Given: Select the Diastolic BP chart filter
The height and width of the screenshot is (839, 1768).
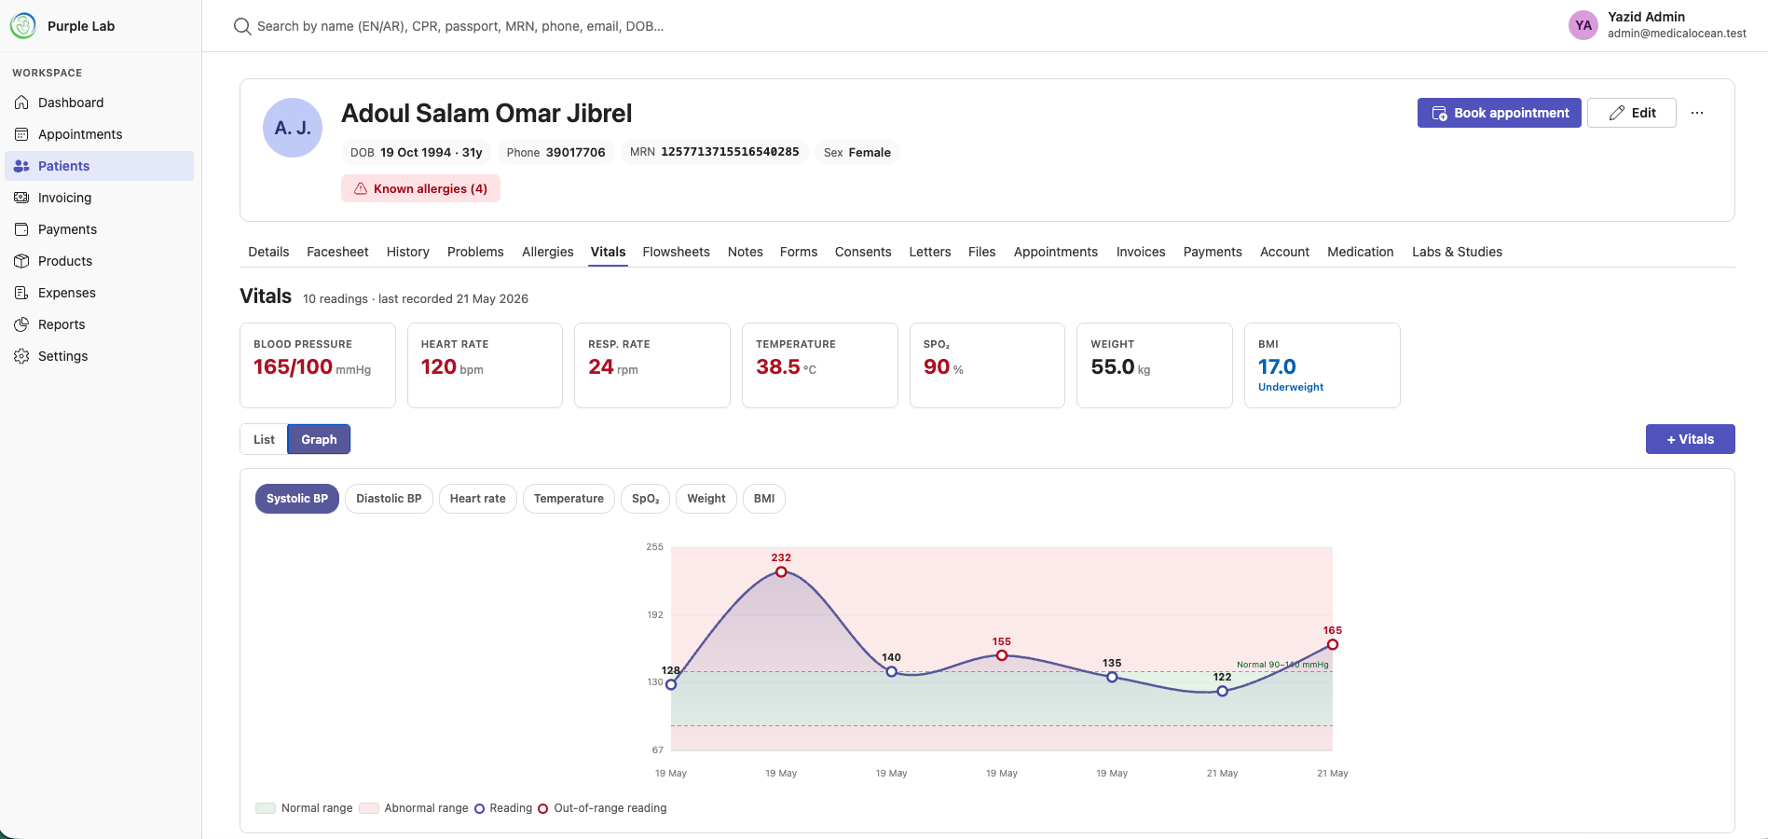Looking at the screenshot, I should 389,499.
